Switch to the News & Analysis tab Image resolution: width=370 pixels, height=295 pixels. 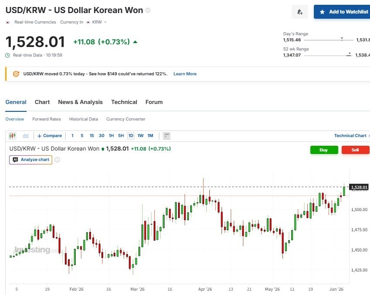(81, 102)
